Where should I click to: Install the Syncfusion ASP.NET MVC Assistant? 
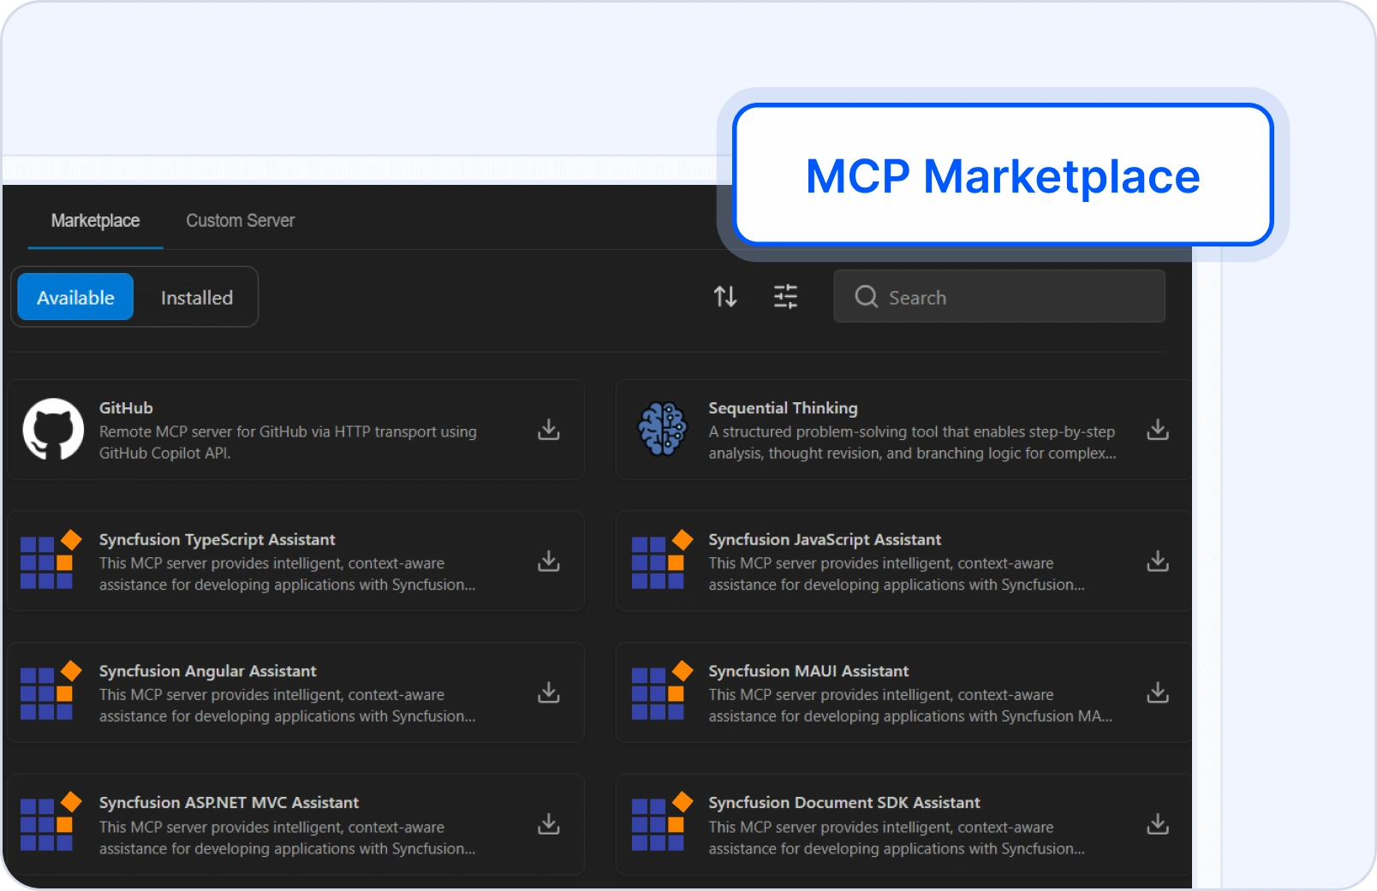(x=548, y=824)
